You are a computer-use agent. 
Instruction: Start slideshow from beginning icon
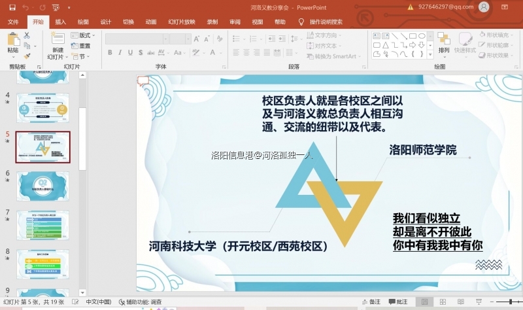pyautogui.click(x=56, y=7)
